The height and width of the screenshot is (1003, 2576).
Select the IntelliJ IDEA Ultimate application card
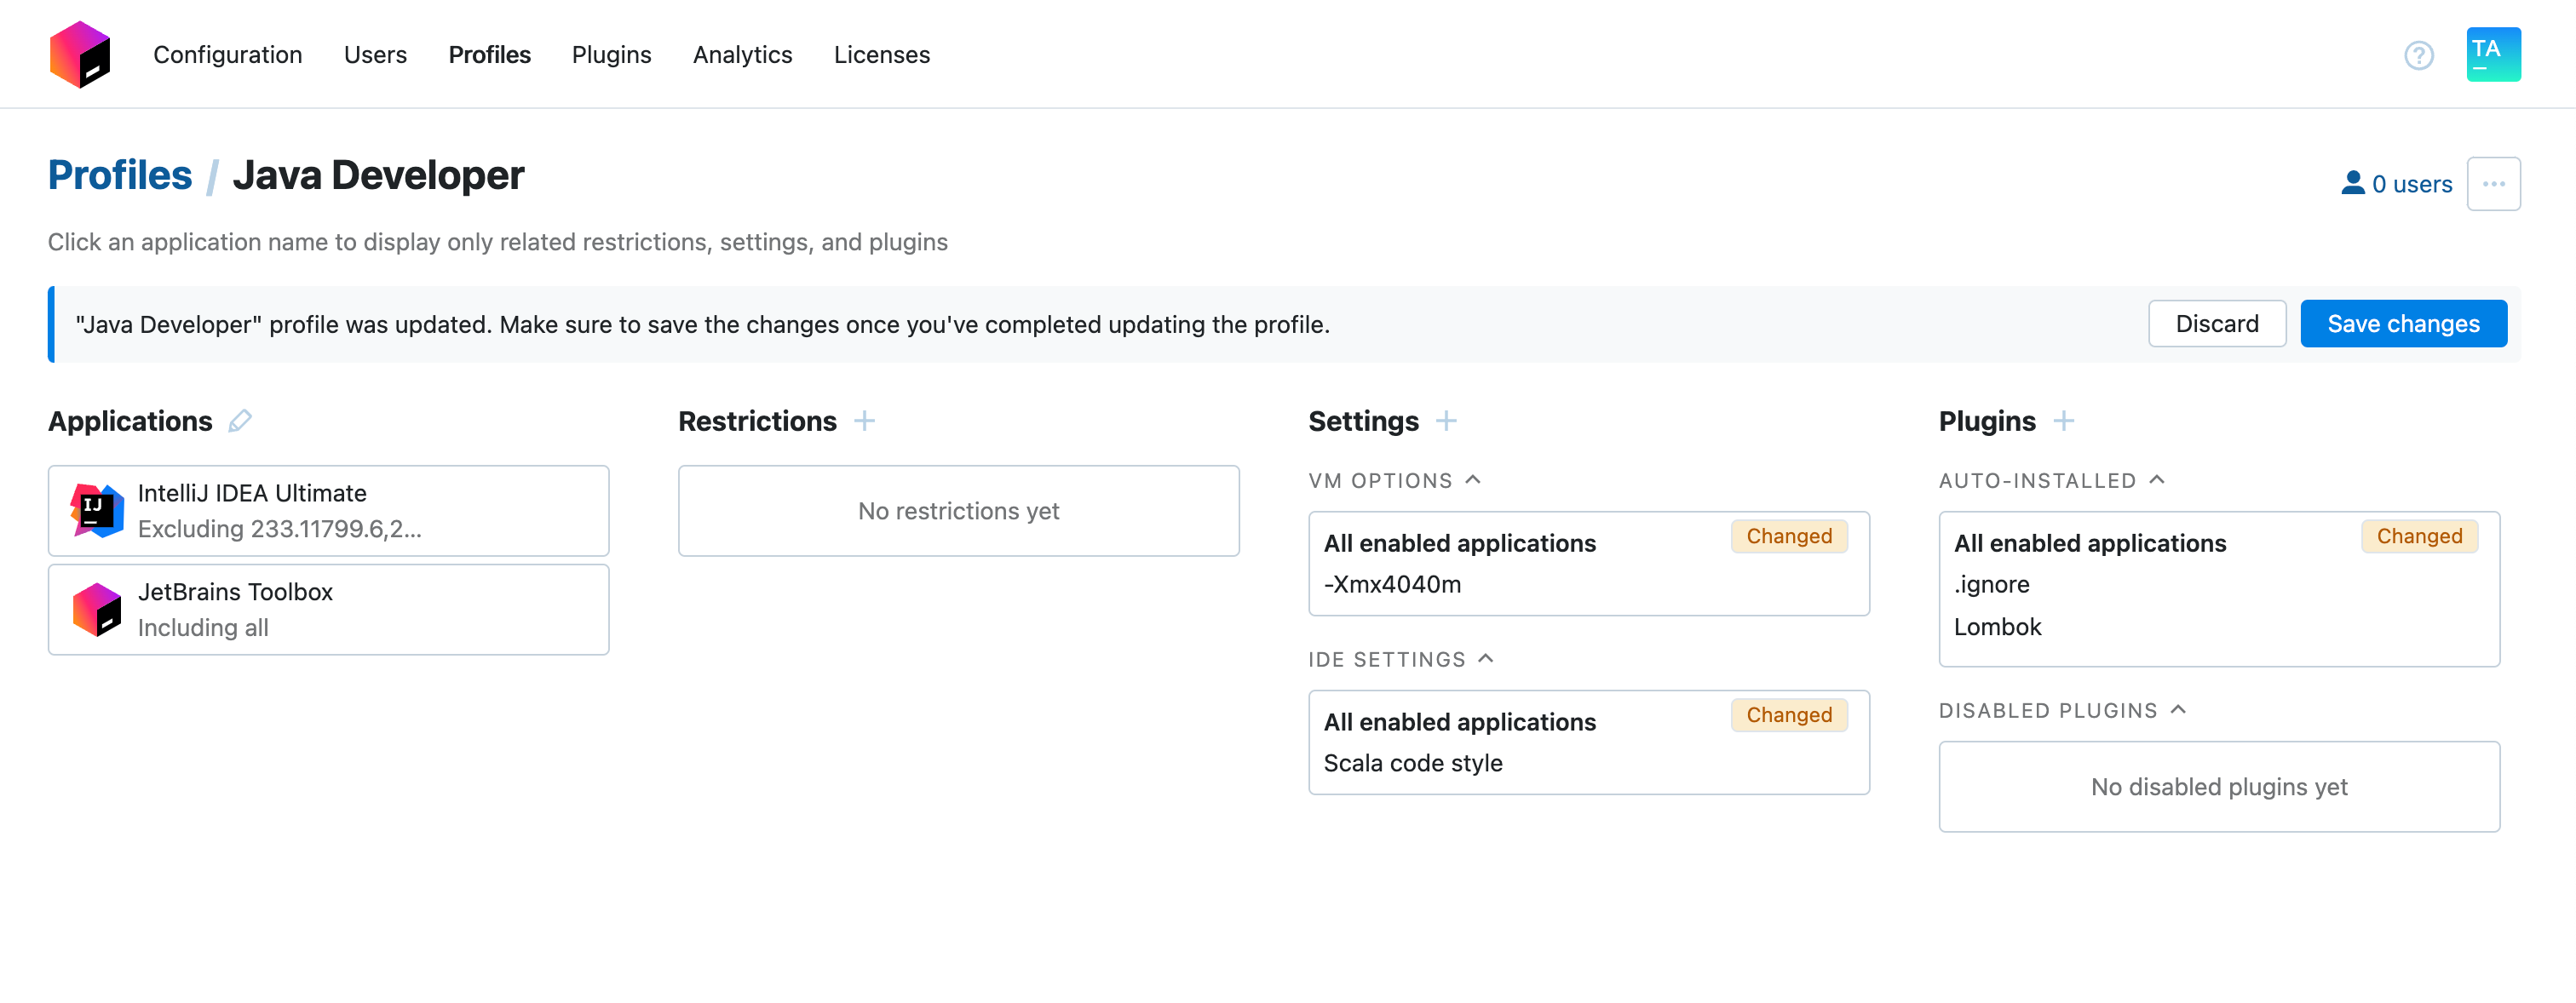328,511
